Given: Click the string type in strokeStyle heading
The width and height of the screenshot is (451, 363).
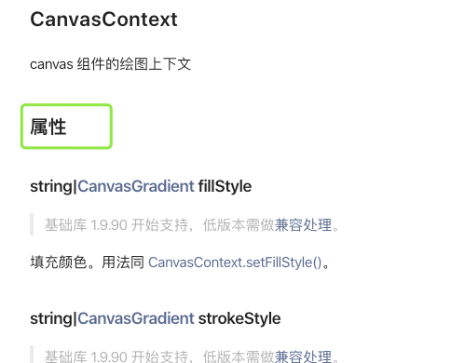Looking at the screenshot, I should pyautogui.click(x=51, y=318).
